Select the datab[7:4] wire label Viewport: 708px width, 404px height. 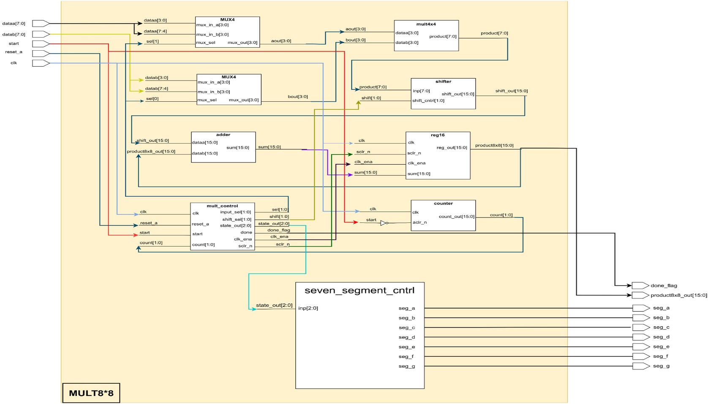[156, 89]
